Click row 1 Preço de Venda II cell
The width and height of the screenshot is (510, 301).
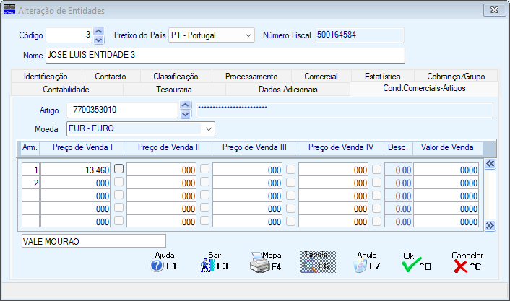point(161,170)
